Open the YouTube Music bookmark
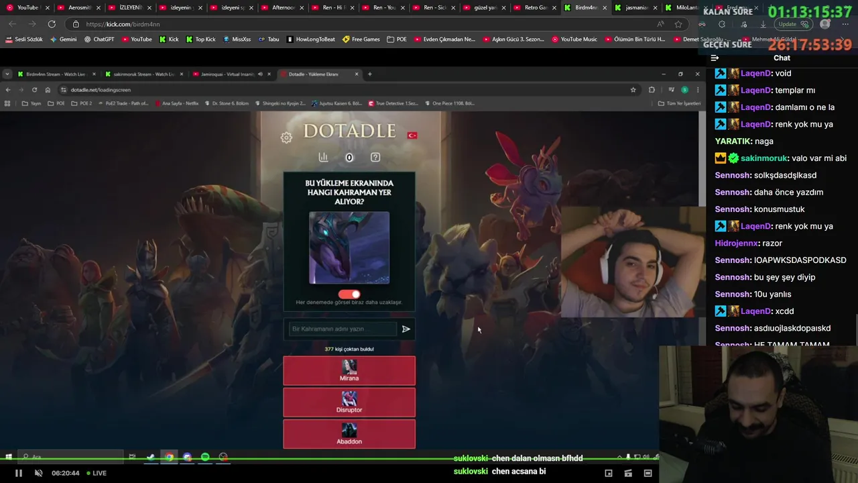The width and height of the screenshot is (858, 483). pos(574,39)
